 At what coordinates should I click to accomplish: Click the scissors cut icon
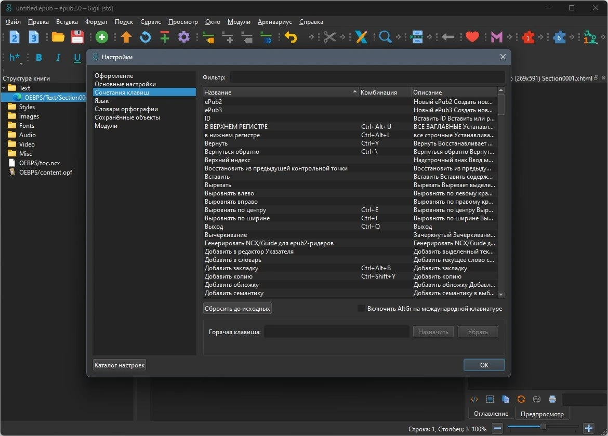click(x=329, y=37)
